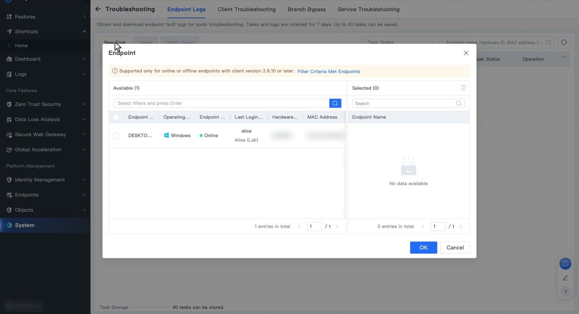Click the Logs icon in the sidebar
This screenshot has height=314, width=579.
coord(9,74)
